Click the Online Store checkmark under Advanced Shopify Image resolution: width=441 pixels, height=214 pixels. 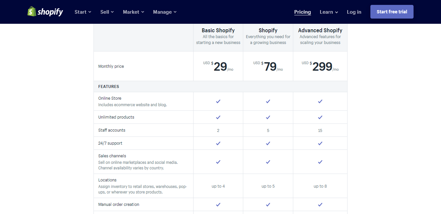pyautogui.click(x=320, y=101)
